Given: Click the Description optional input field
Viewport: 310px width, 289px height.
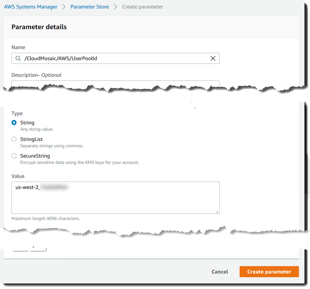Looking at the screenshot, I should 115,83.
